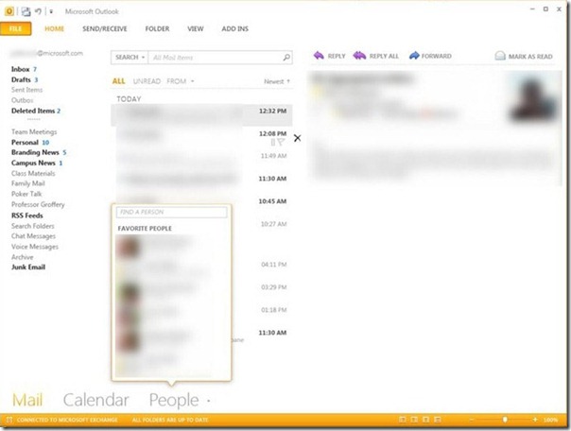Open the Chat Messages folder
The width and height of the screenshot is (571, 431).
click(33, 236)
